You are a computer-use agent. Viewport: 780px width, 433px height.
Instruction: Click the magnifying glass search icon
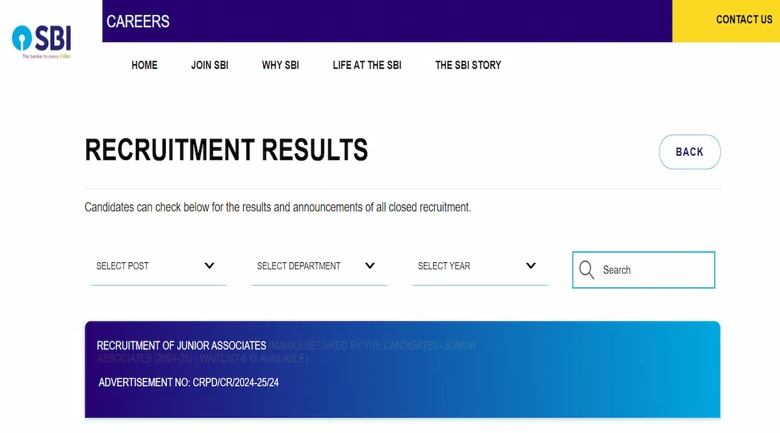(586, 270)
